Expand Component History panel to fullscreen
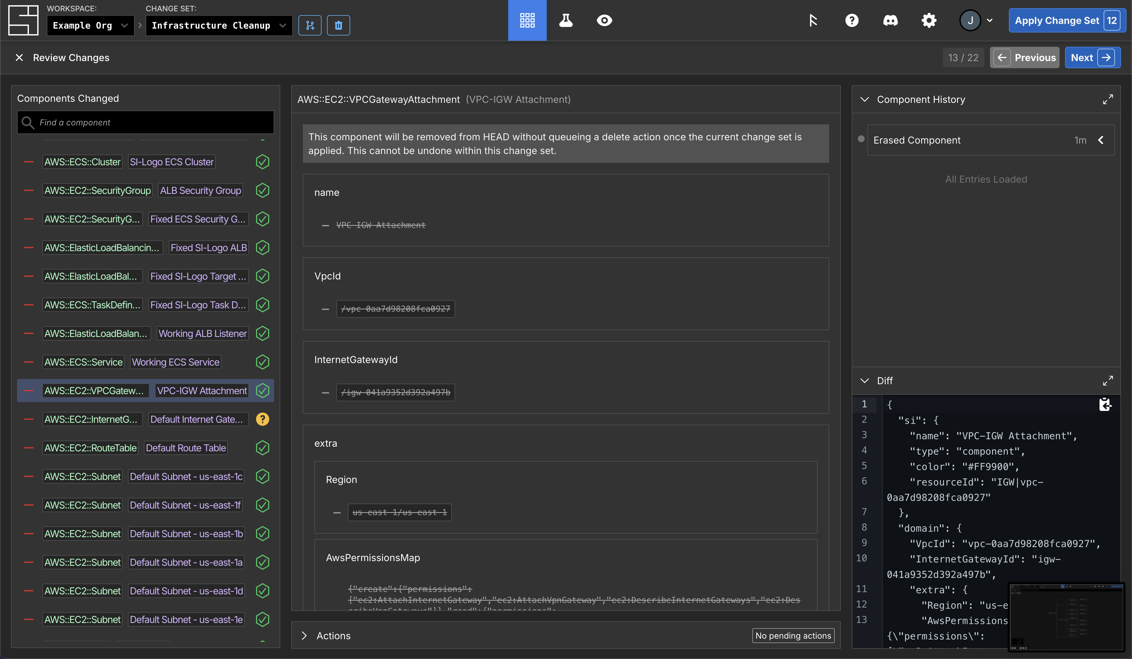Screen dimensions: 1132x659 click(1108, 99)
